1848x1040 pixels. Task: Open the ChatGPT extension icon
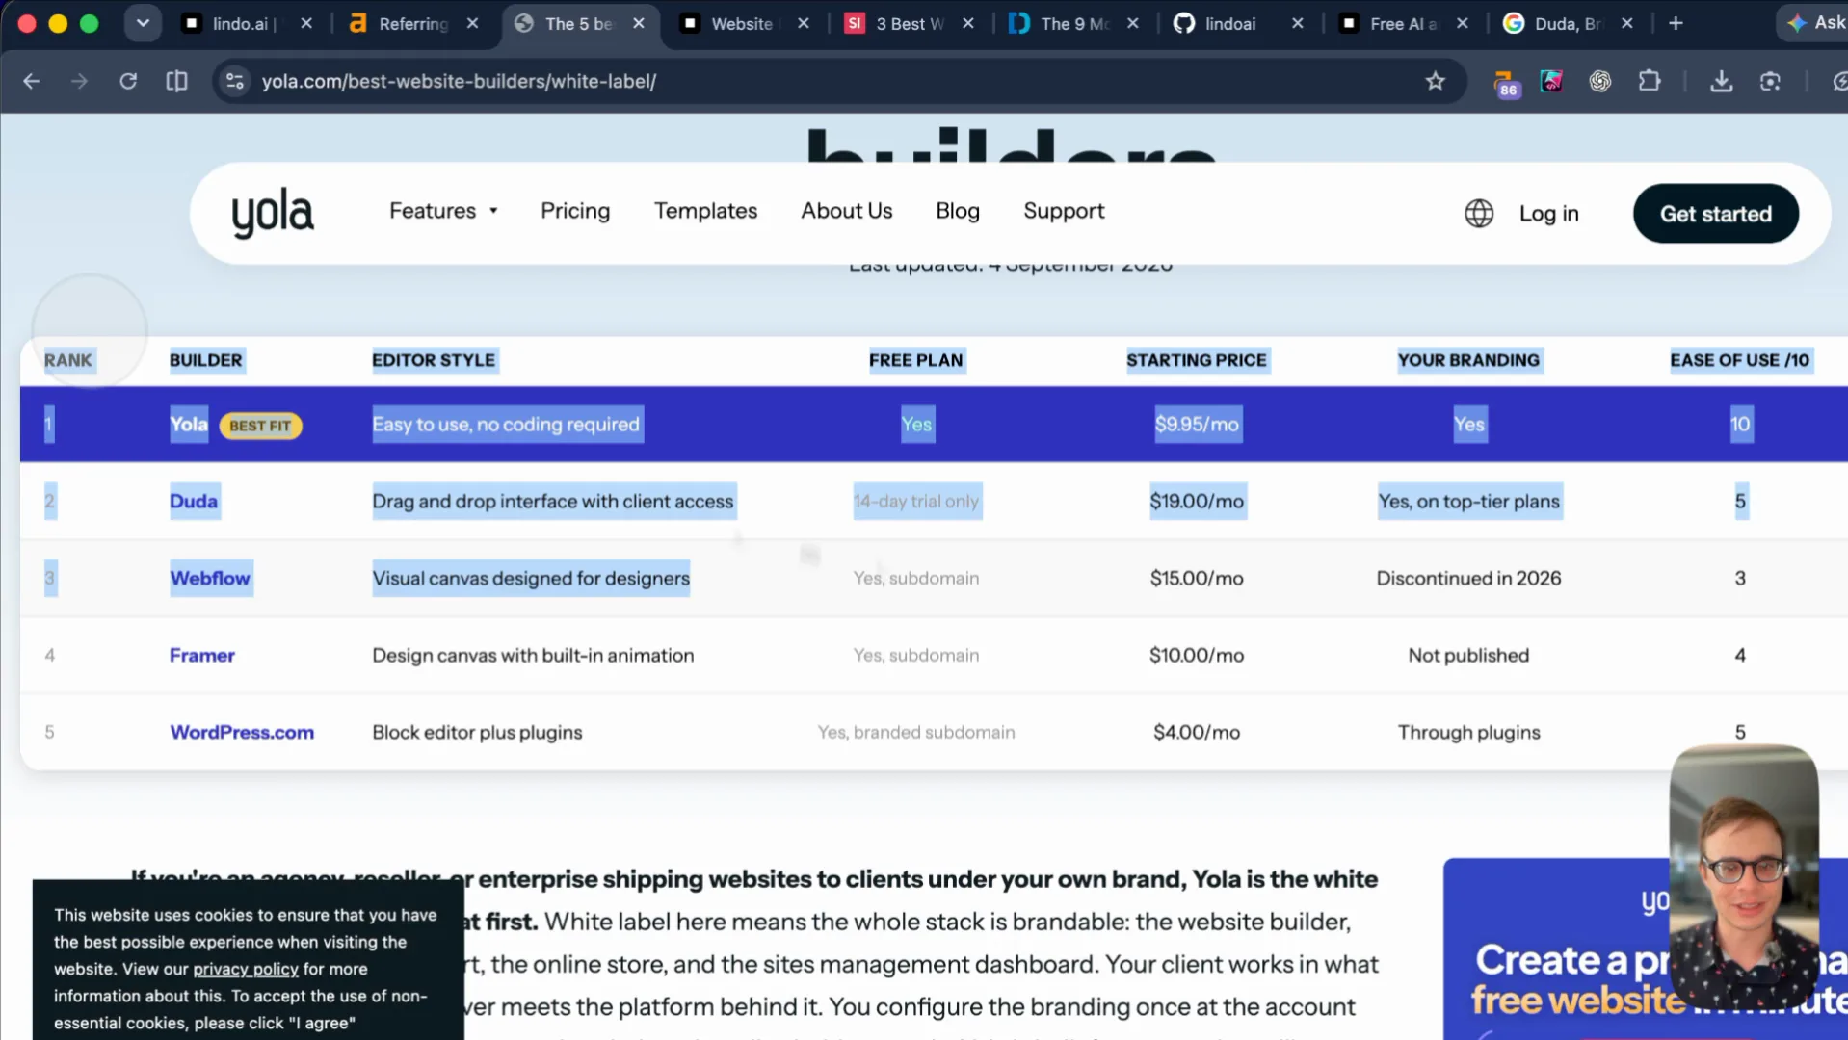1600,81
